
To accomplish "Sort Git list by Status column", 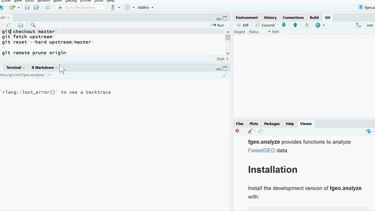I will 254,32.
